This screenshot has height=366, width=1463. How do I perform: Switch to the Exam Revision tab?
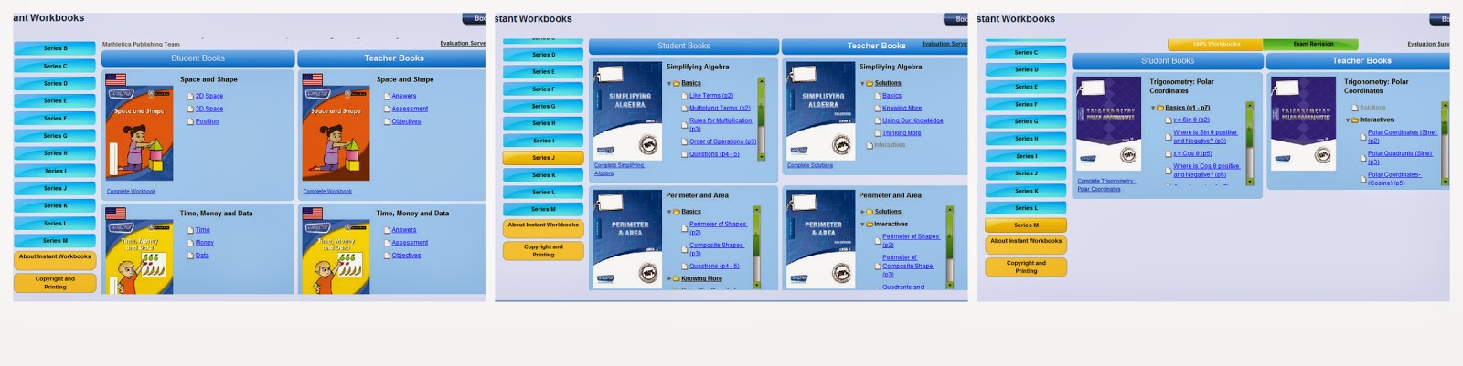[x=1313, y=44]
